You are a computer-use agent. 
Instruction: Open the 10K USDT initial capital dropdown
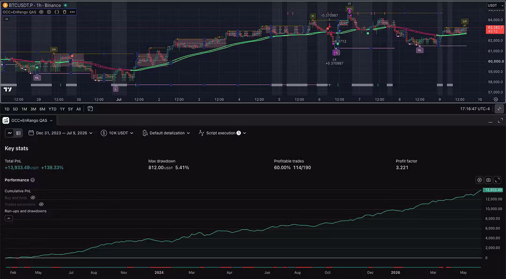pyautogui.click(x=117, y=133)
